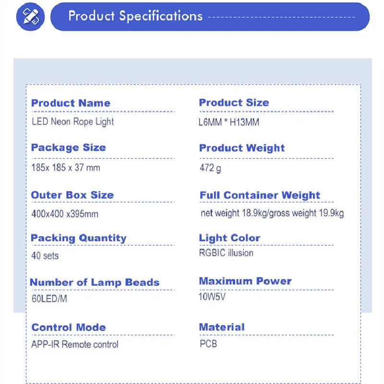Click the Product Name heading

click(x=71, y=103)
